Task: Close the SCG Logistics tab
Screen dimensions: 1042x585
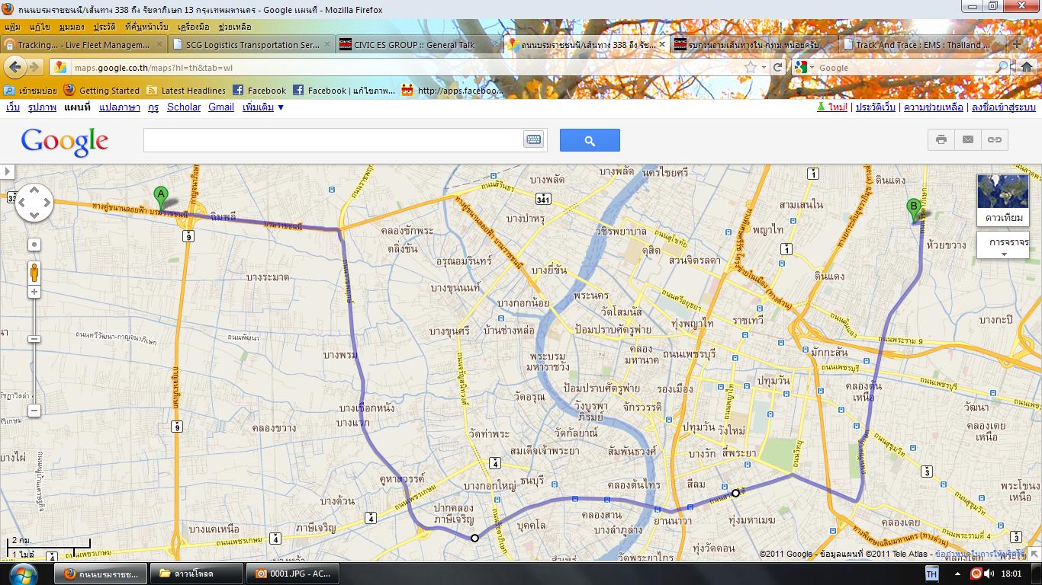Action: point(327,45)
